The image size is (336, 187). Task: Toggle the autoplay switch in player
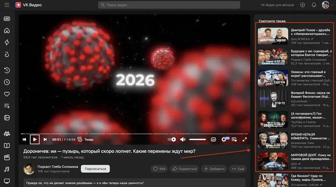172,139
